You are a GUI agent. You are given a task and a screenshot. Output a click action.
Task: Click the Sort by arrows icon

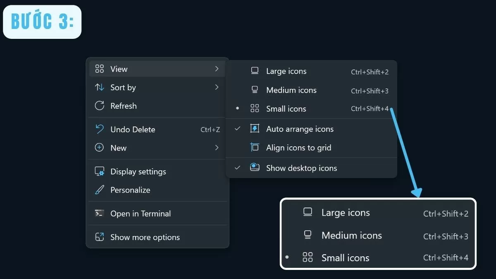99,87
